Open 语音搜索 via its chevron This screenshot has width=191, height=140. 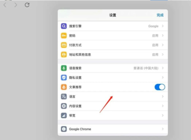pyautogui.click(x=163, y=68)
